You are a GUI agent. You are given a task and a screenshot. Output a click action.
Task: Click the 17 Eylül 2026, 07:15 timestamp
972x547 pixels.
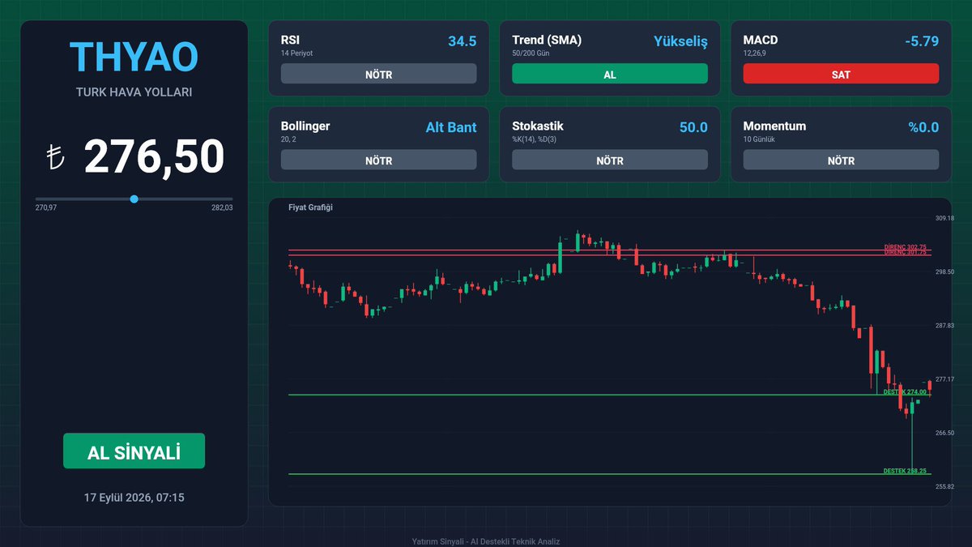[x=134, y=497]
